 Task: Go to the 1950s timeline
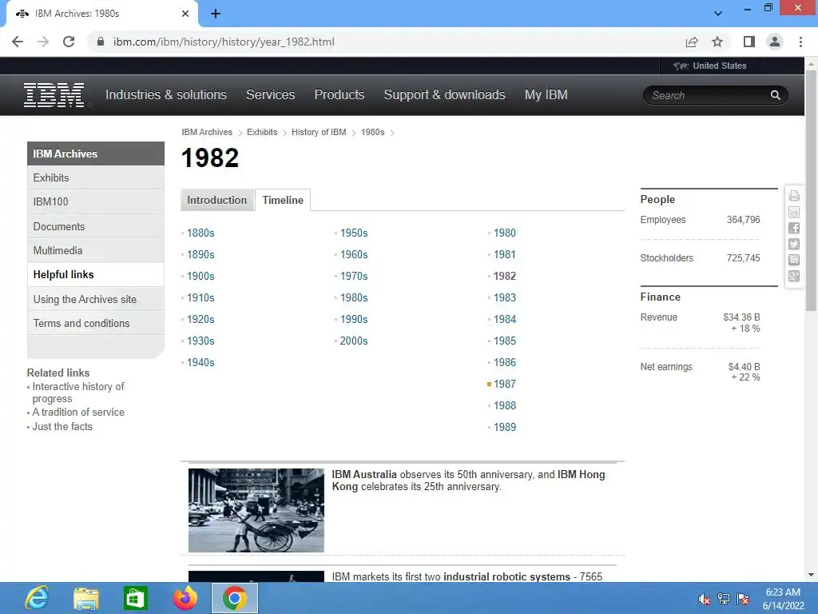[354, 233]
